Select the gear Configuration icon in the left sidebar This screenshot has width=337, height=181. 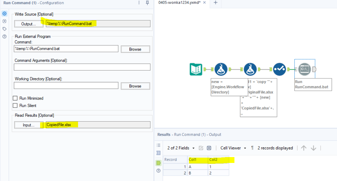pyautogui.click(x=4, y=13)
